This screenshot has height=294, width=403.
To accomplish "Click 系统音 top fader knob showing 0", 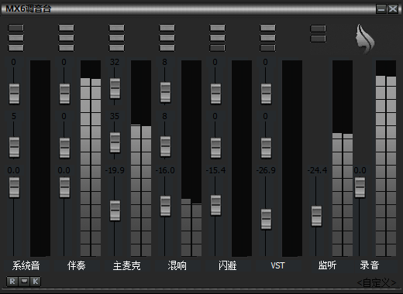I will 14,94.
